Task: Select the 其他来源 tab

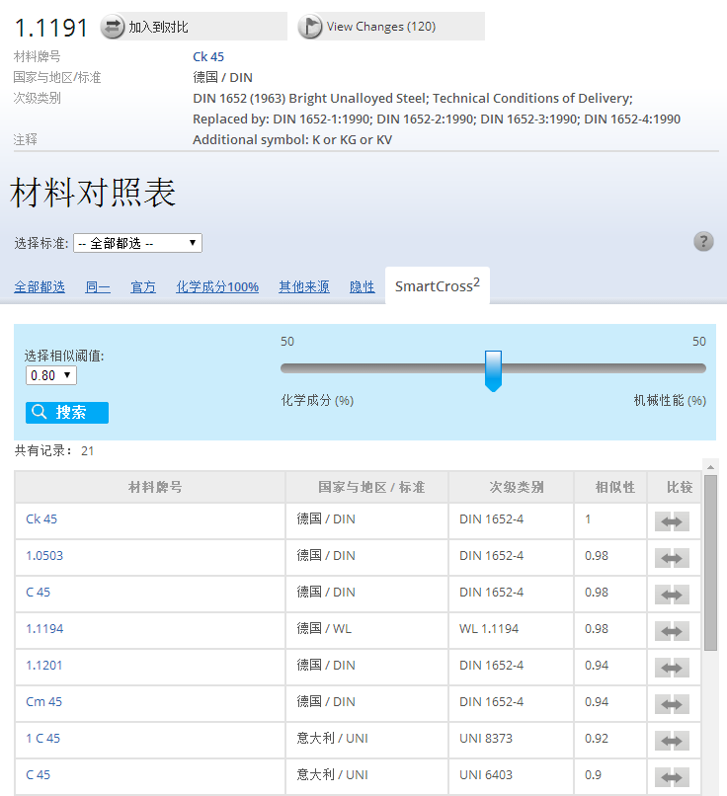Action: pos(304,287)
